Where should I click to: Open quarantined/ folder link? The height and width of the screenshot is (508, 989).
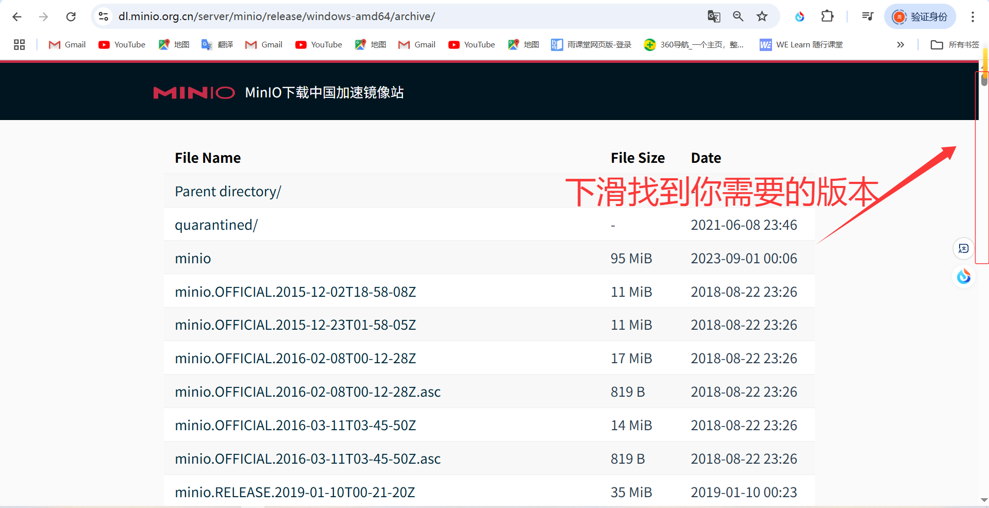click(216, 225)
